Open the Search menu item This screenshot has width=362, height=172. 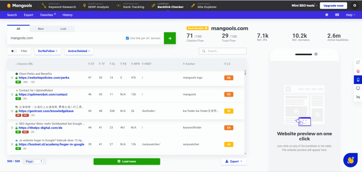(x=12, y=15)
